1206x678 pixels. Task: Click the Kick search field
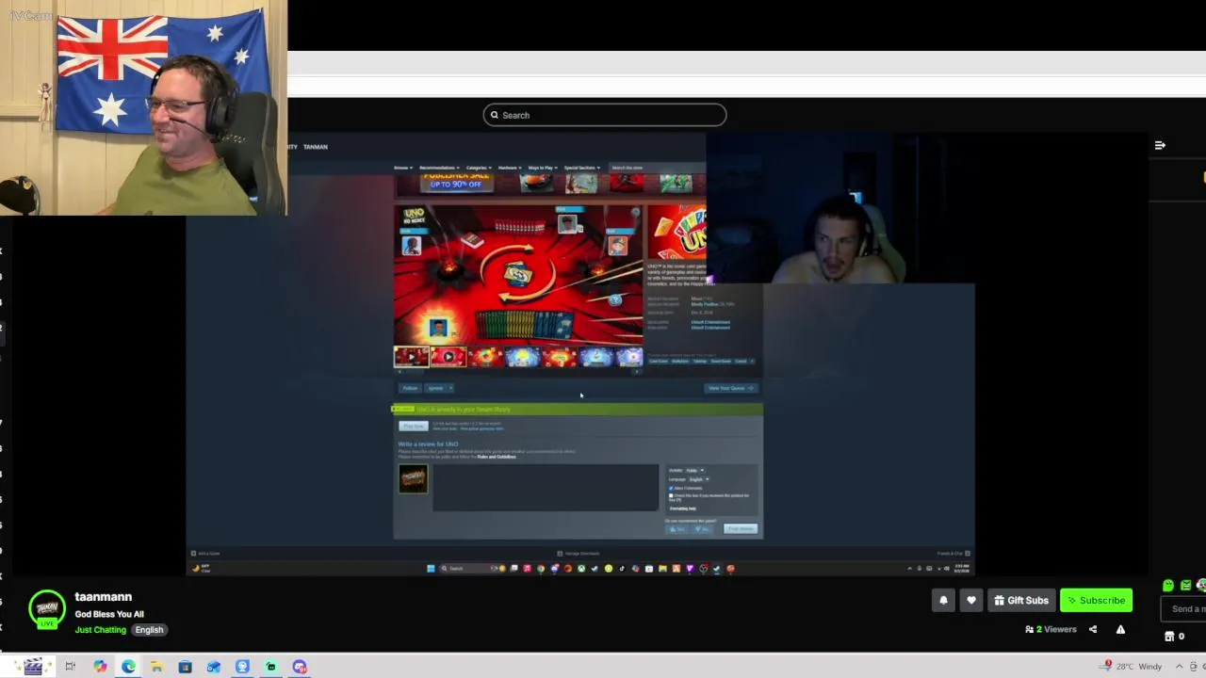[x=605, y=115]
